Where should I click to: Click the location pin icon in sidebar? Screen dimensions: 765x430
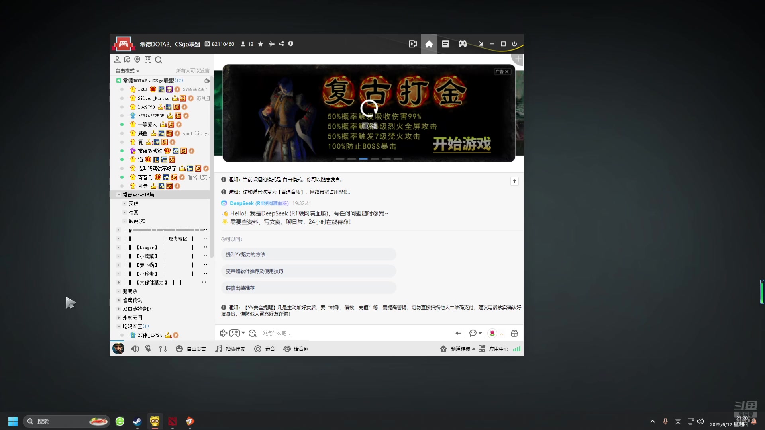tap(137, 60)
